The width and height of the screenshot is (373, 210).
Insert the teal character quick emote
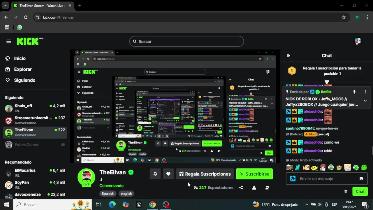297,167
